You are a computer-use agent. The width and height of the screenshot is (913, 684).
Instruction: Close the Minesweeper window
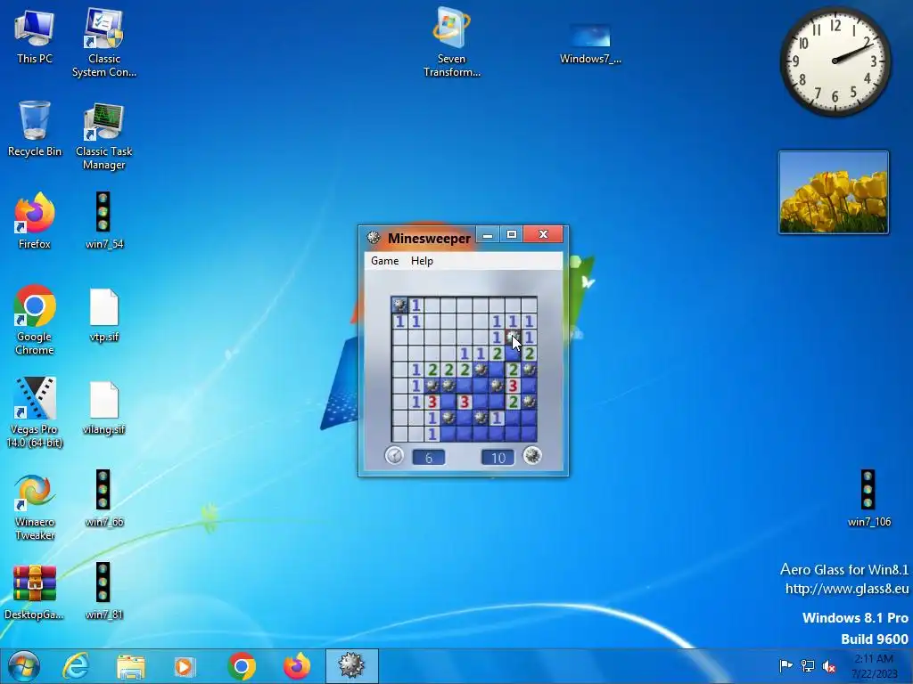(x=543, y=235)
